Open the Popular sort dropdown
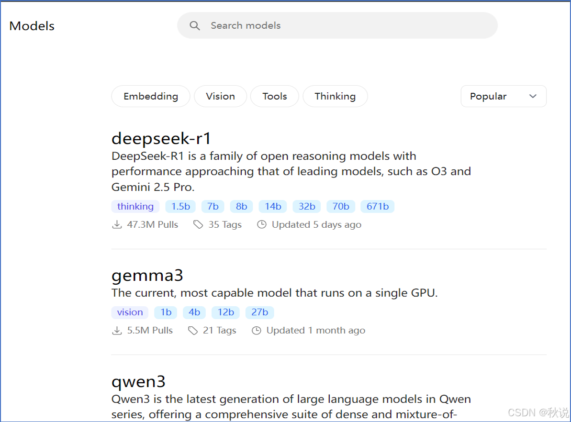This screenshot has height=422, width=571. pyautogui.click(x=504, y=96)
